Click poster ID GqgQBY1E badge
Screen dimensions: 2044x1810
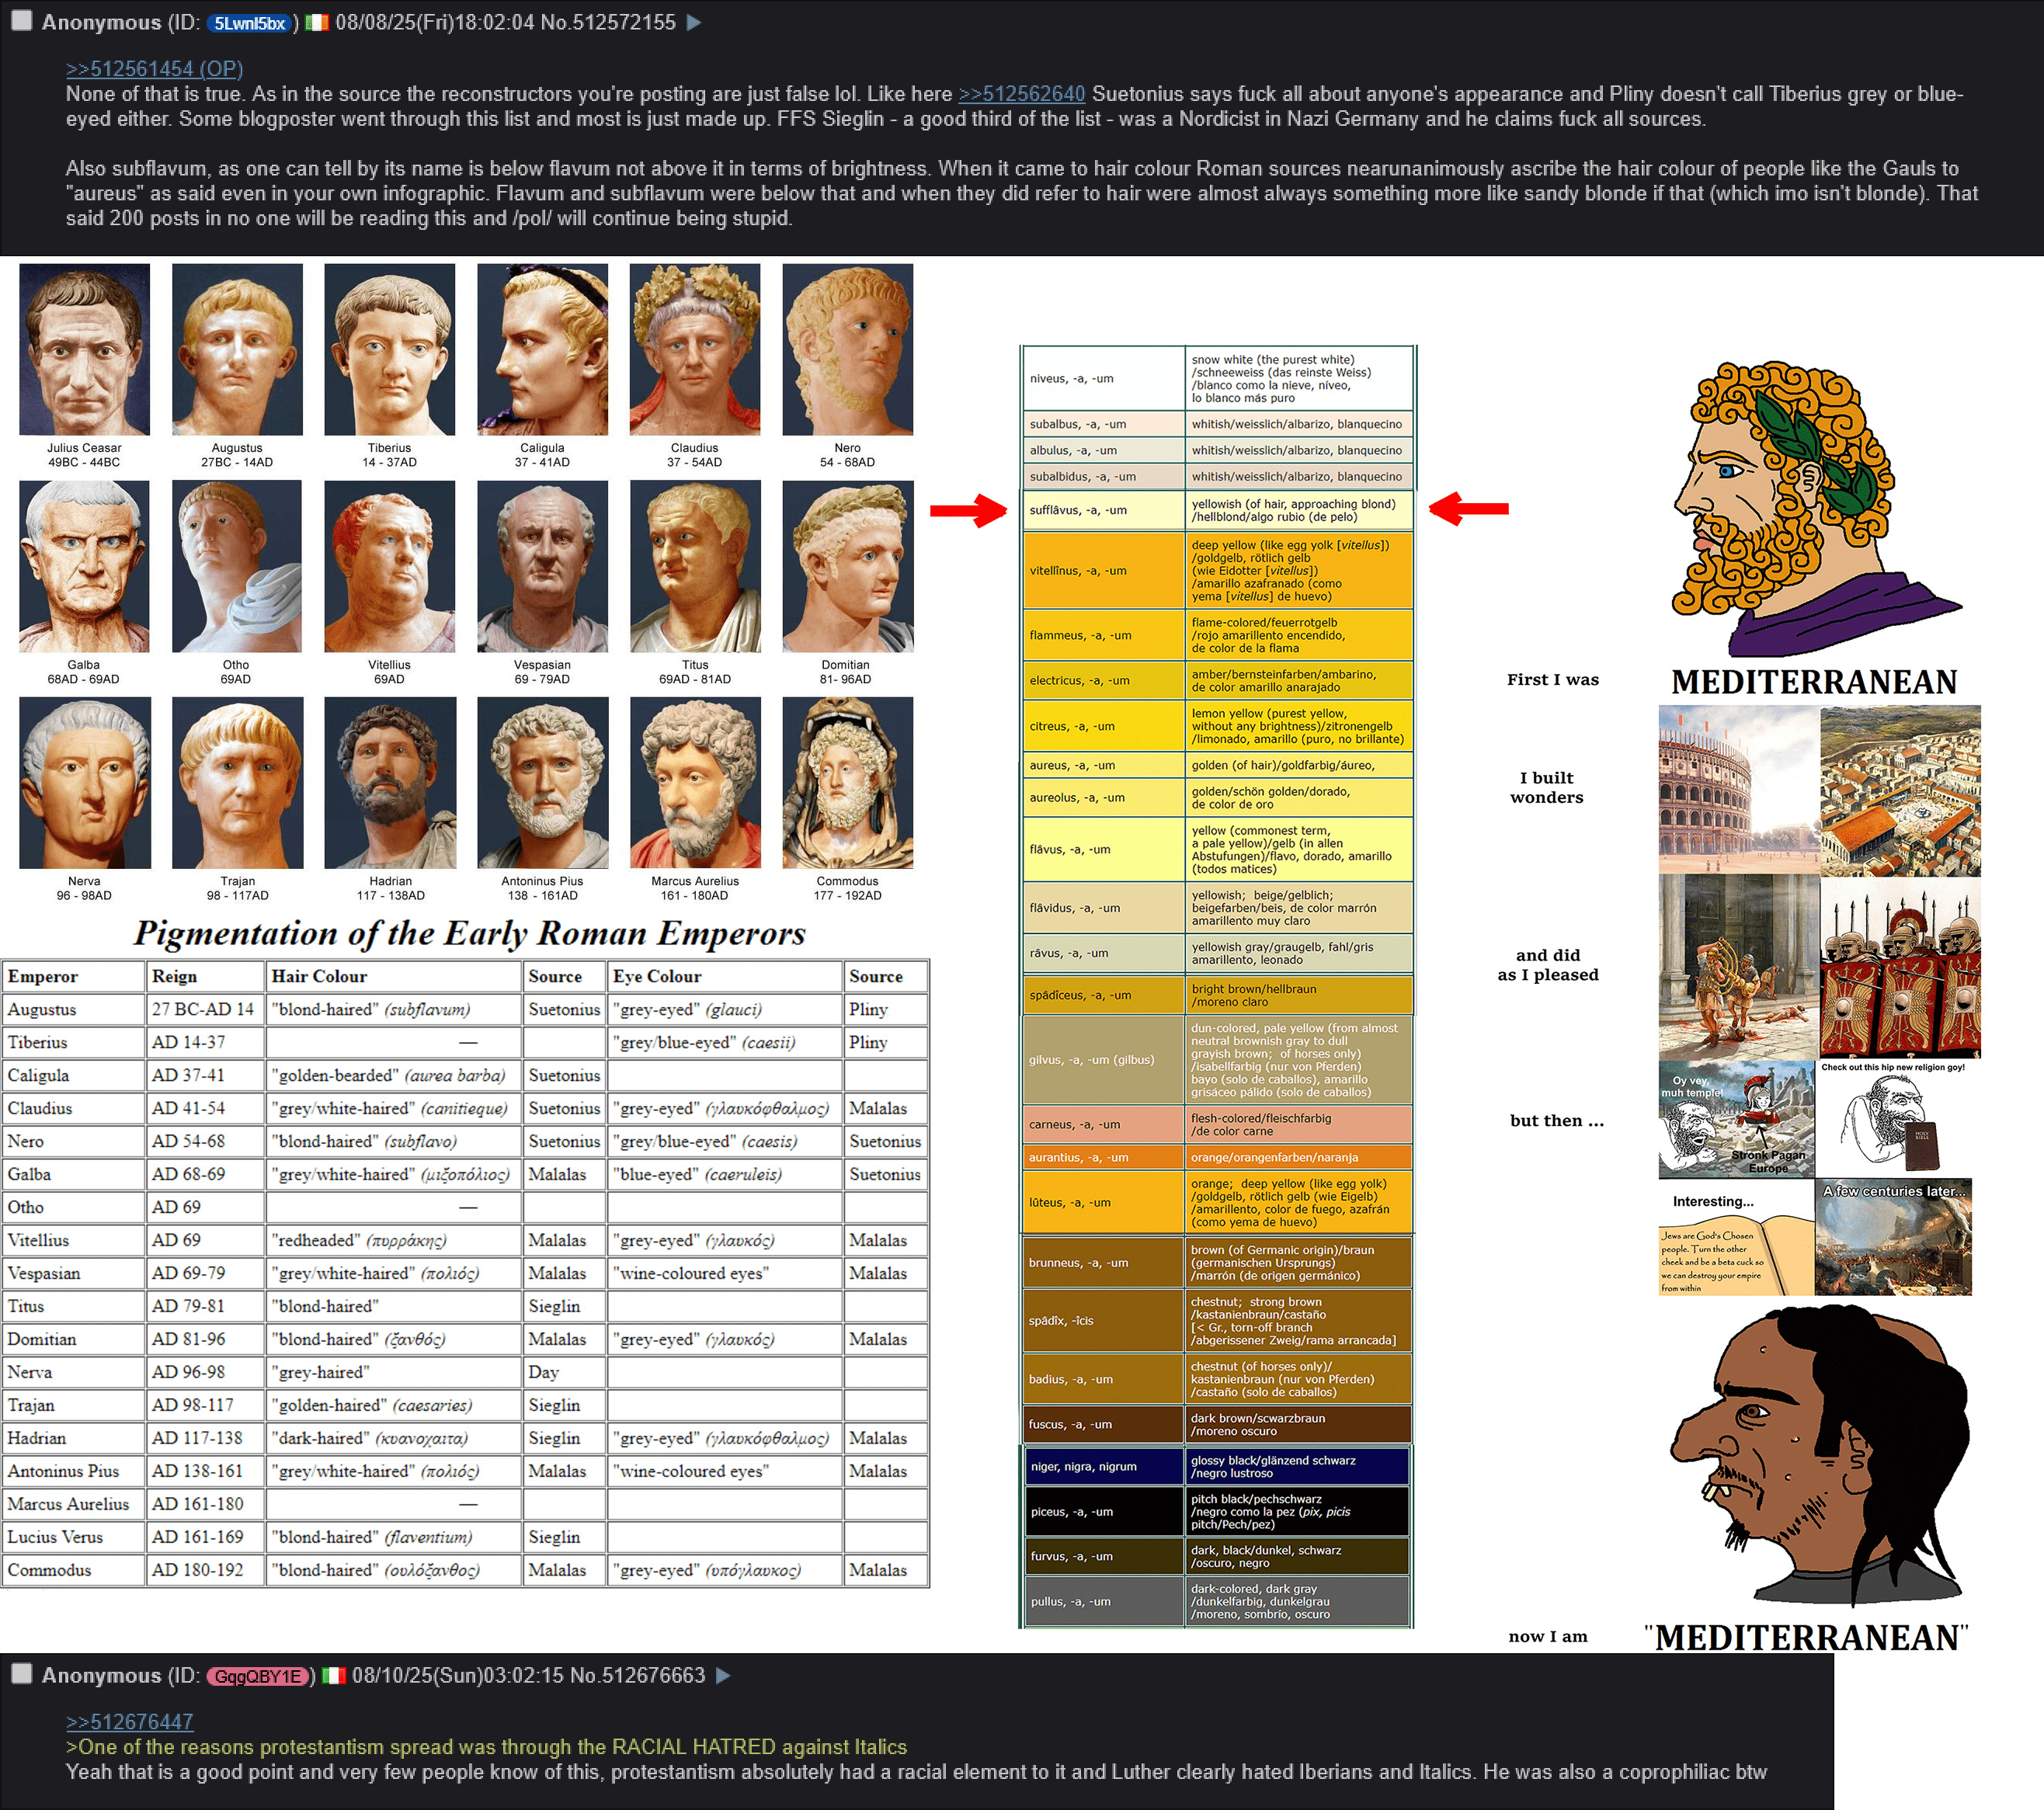point(259,1677)
